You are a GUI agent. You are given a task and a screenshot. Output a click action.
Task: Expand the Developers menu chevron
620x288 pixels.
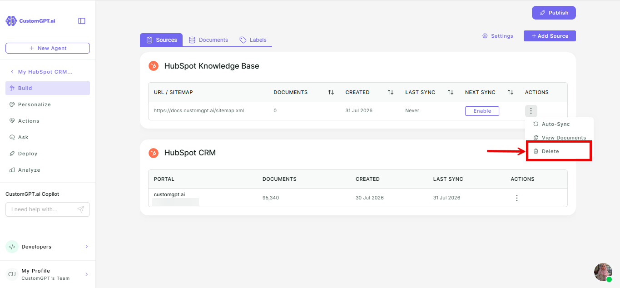[86, 247]
